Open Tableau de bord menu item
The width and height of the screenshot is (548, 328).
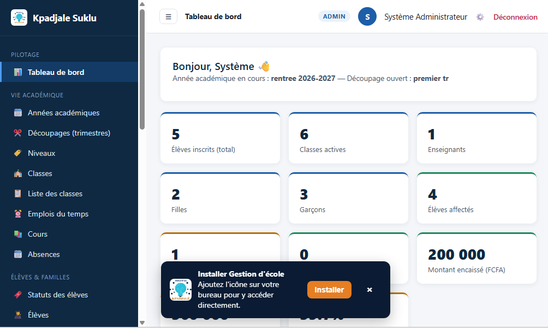click(70, 72)
